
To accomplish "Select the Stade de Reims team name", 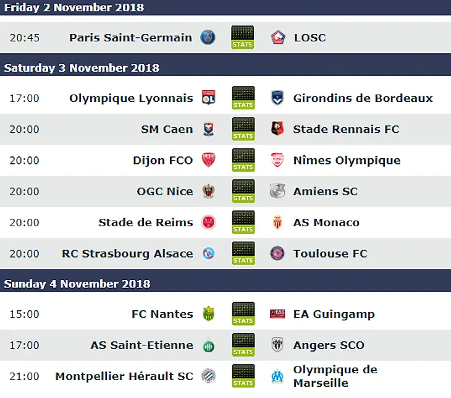I will [x=146, y=222].
